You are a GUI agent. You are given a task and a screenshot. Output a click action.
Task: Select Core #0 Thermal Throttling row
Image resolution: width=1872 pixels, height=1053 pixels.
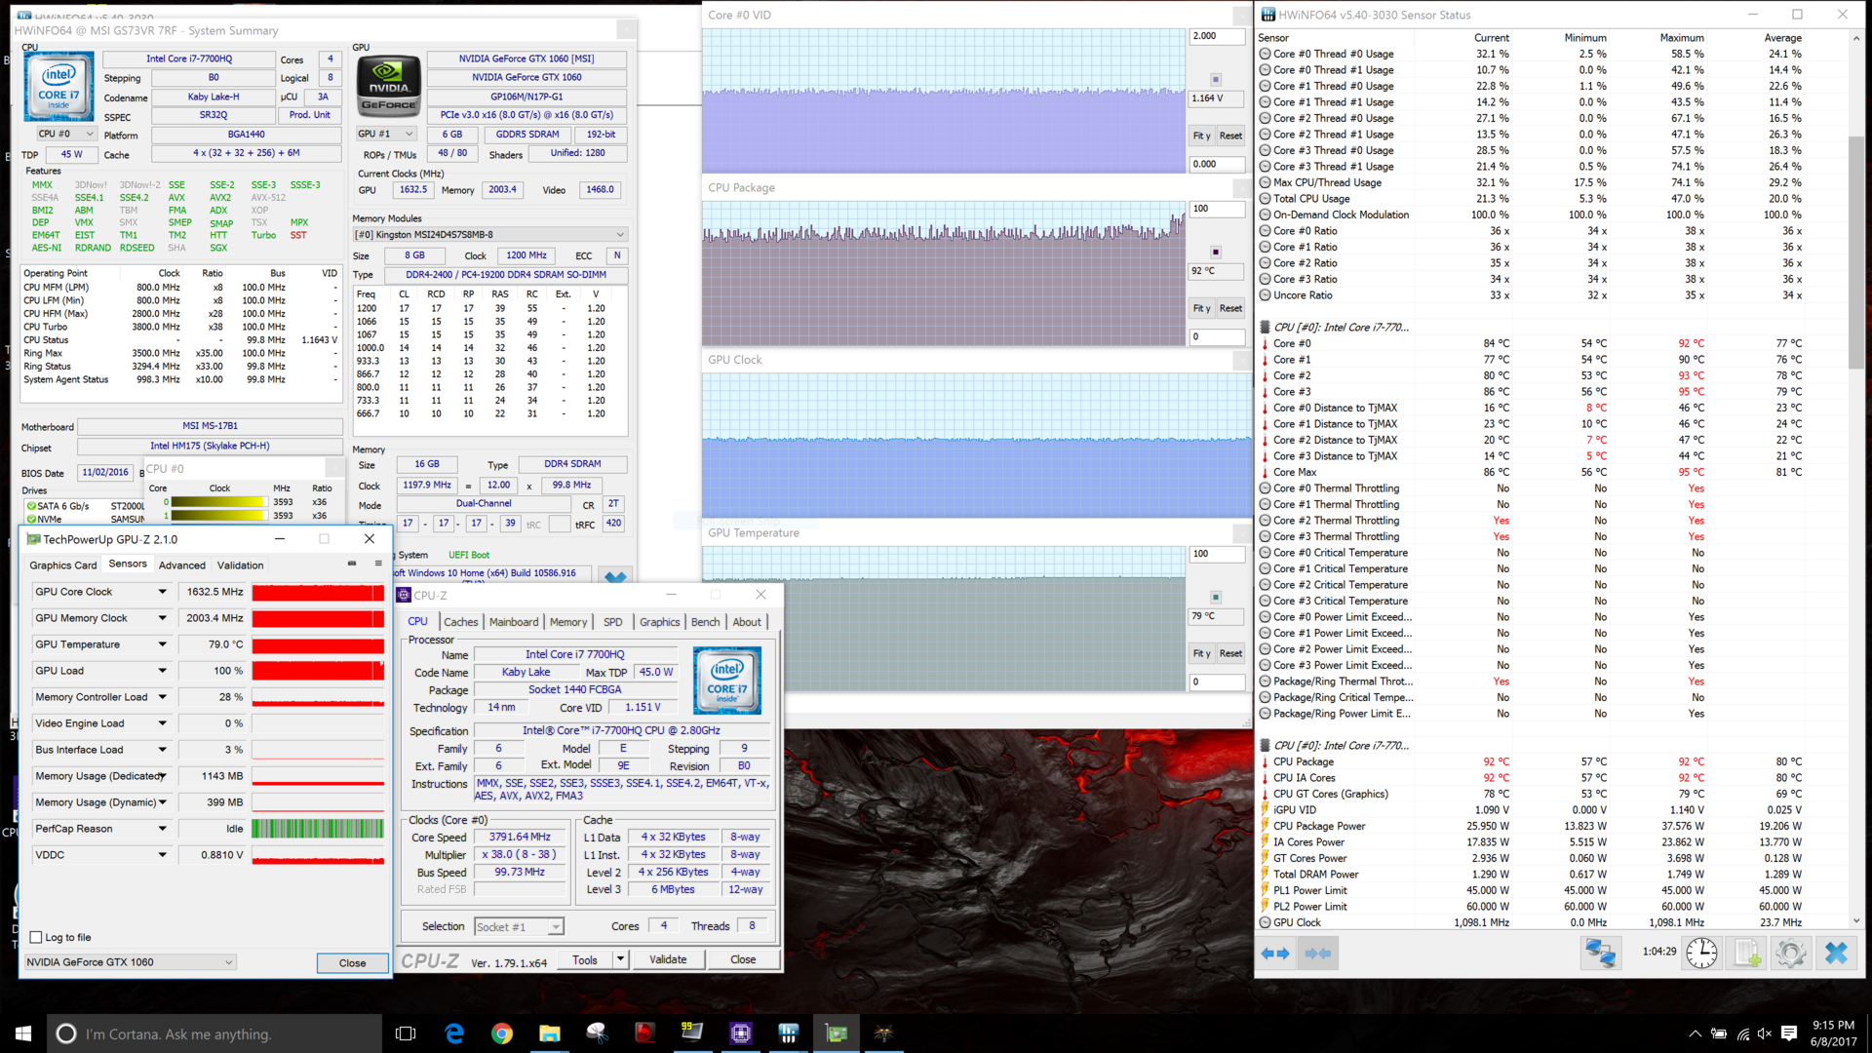[x=1552, y=488]
